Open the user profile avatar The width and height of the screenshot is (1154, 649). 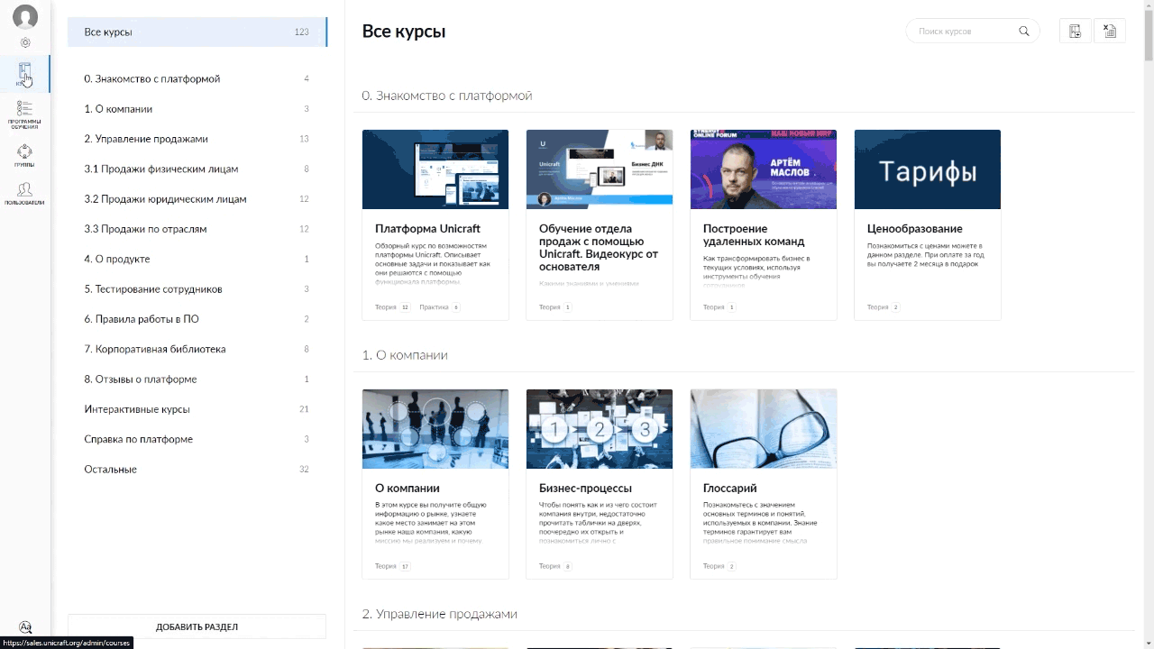[25, 16]
